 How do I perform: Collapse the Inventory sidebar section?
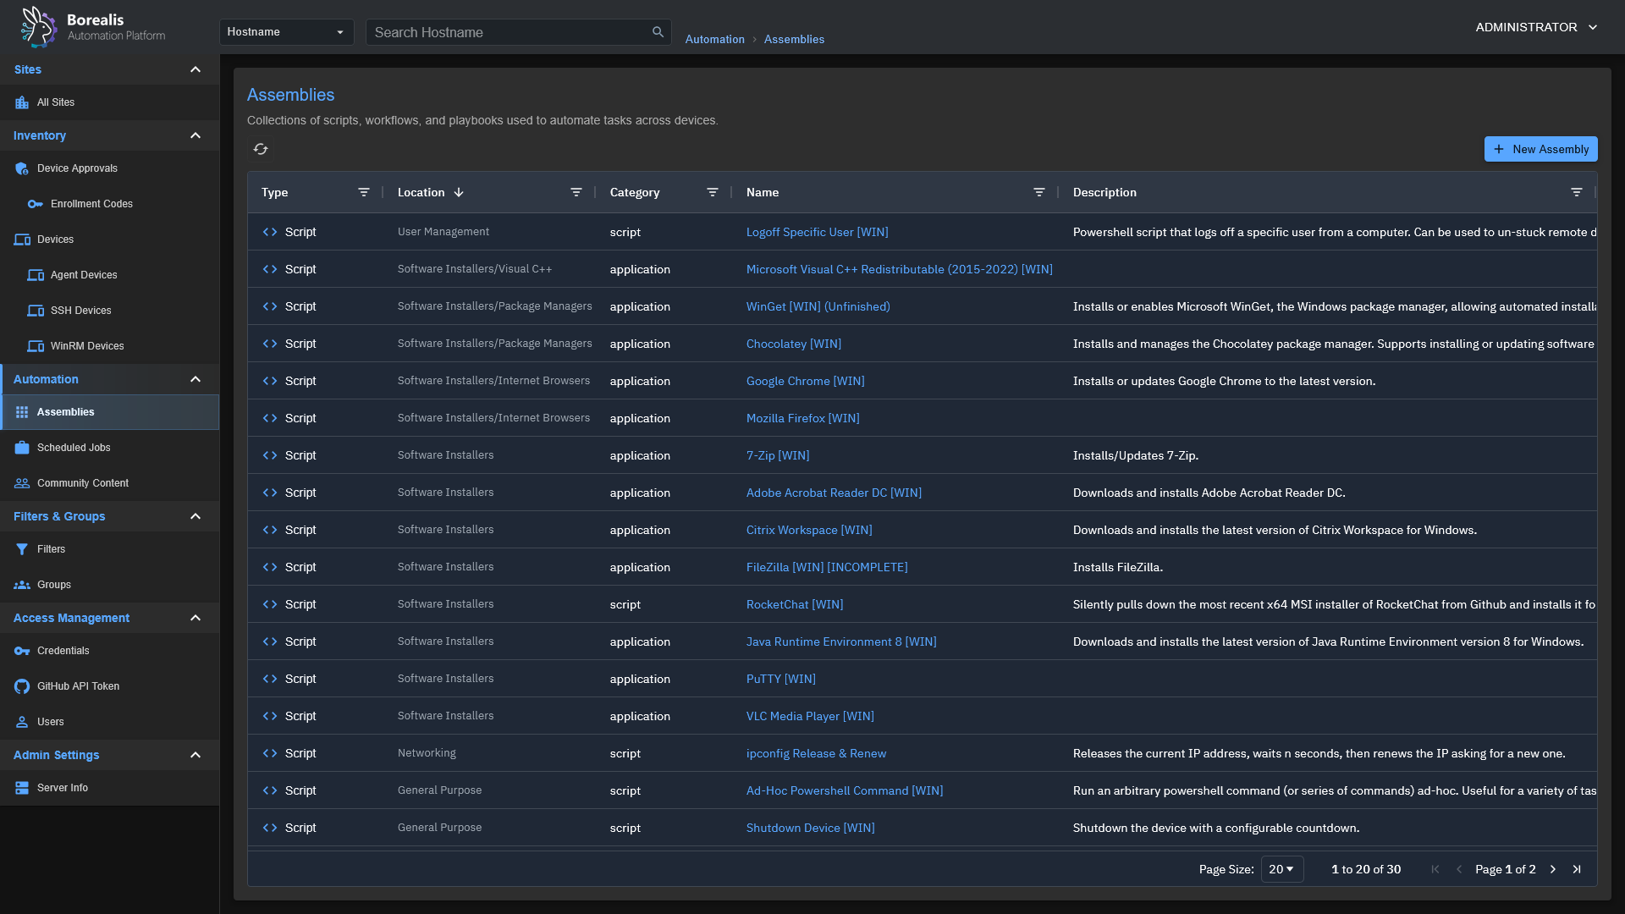point(196,135)
